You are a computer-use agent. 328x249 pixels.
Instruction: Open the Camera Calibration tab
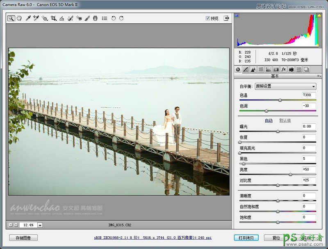[x=291, y=70]
